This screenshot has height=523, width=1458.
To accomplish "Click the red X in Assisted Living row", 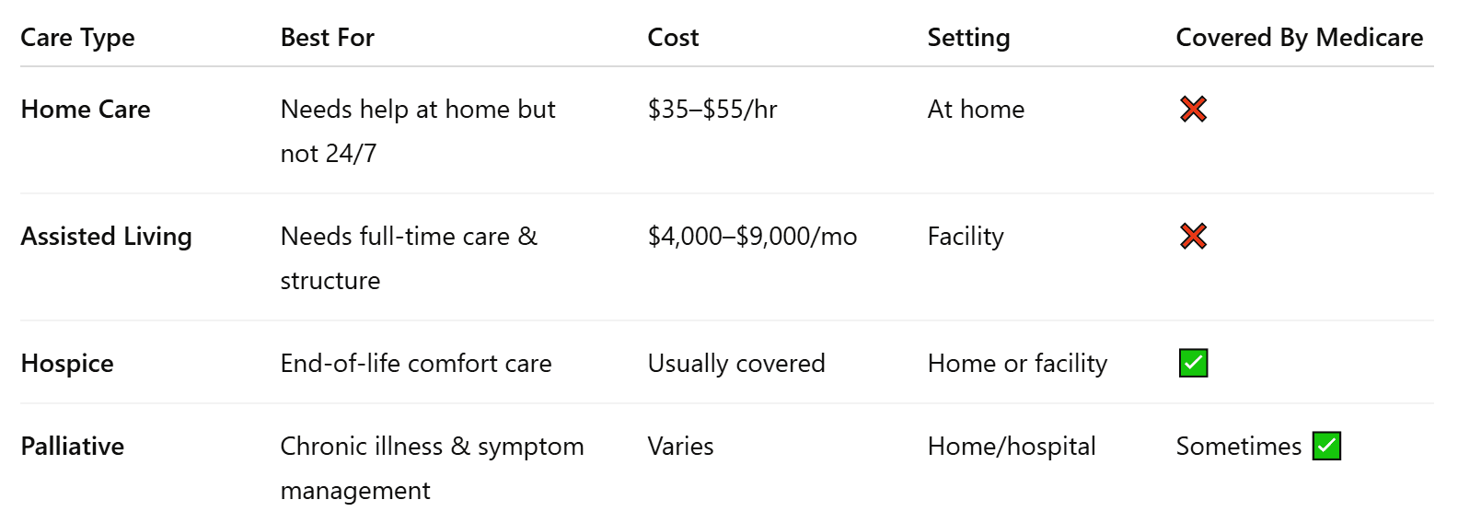I will (1193, 237).
